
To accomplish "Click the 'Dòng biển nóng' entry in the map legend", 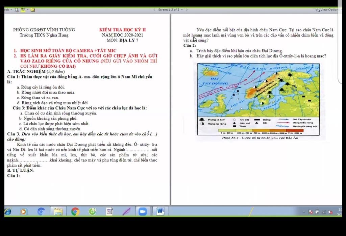I will coord(294,123).
